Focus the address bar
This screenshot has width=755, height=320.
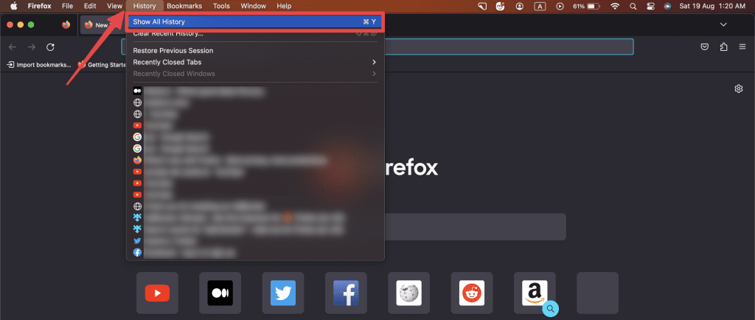click(x=508, y=46)
